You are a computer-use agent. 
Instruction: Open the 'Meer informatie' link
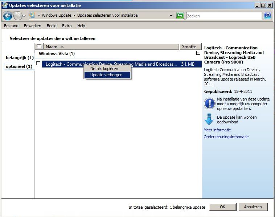[217, 130]
